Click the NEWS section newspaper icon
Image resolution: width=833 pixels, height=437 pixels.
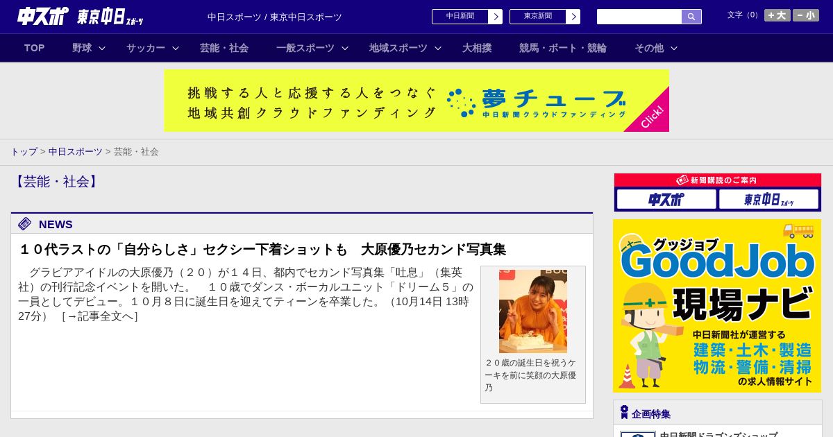(x=25, y=223)
